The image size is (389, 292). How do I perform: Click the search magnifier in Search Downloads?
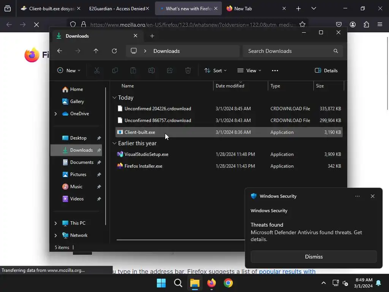pos(336,51)
